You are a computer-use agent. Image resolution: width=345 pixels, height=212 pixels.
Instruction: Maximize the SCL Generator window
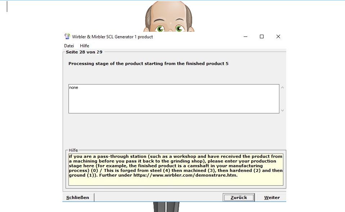[x=262, y=36]
